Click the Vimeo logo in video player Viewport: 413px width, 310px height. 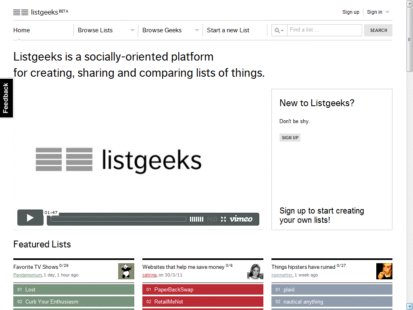(x=241, y=219)
